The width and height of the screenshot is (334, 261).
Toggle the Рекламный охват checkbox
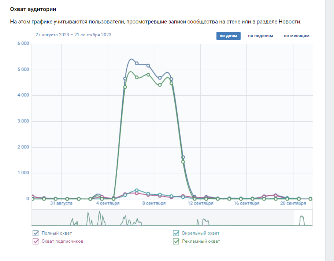[176, 241]
